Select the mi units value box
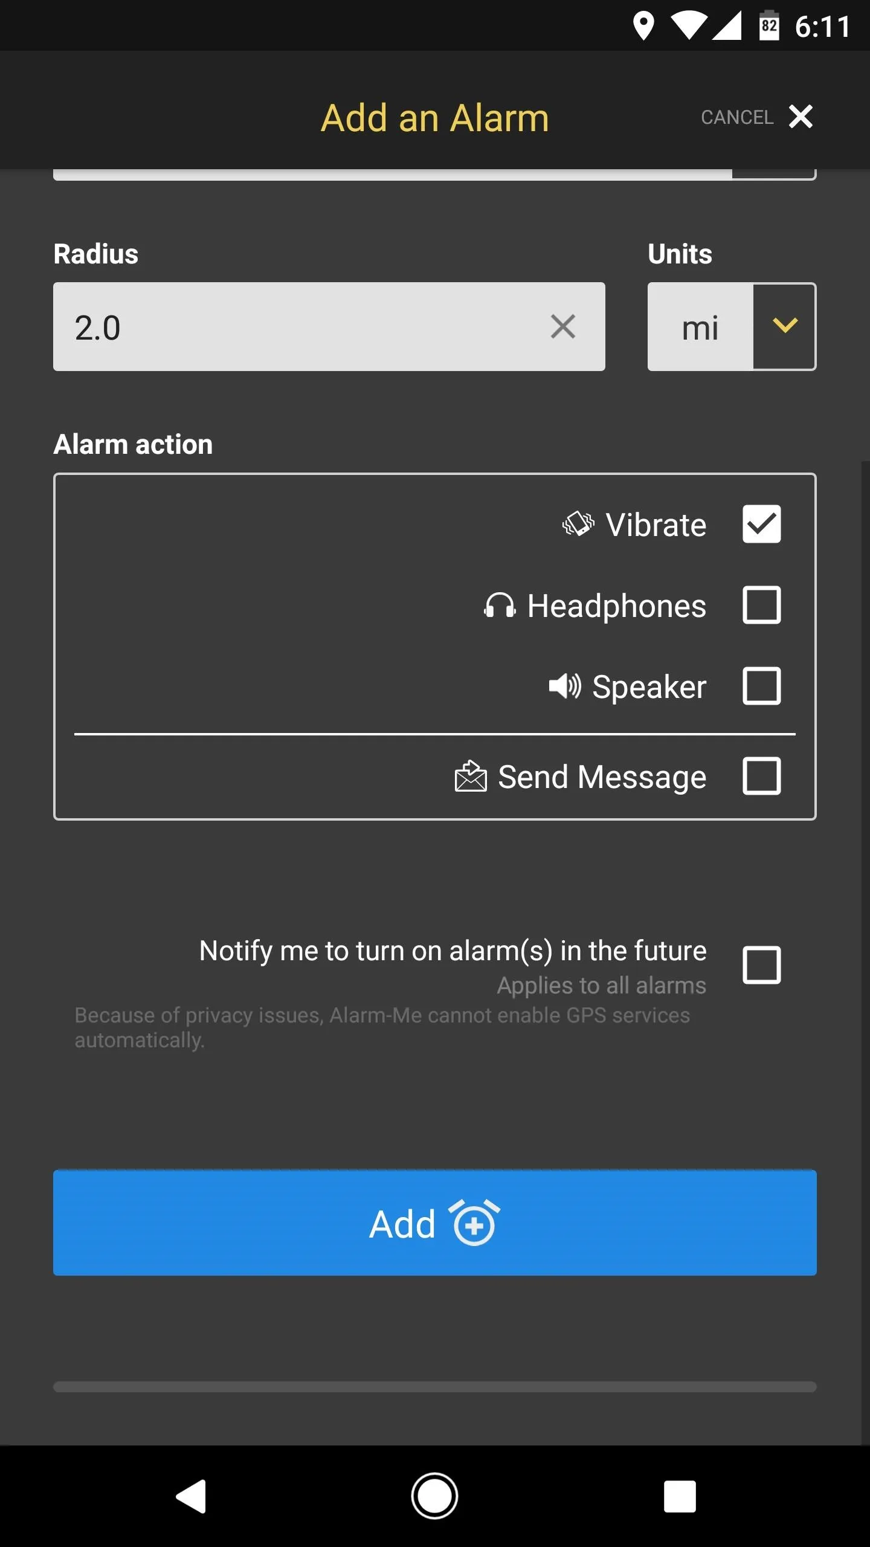The width and height of the screenshot is (870, 1547). (x=701, y=326)
